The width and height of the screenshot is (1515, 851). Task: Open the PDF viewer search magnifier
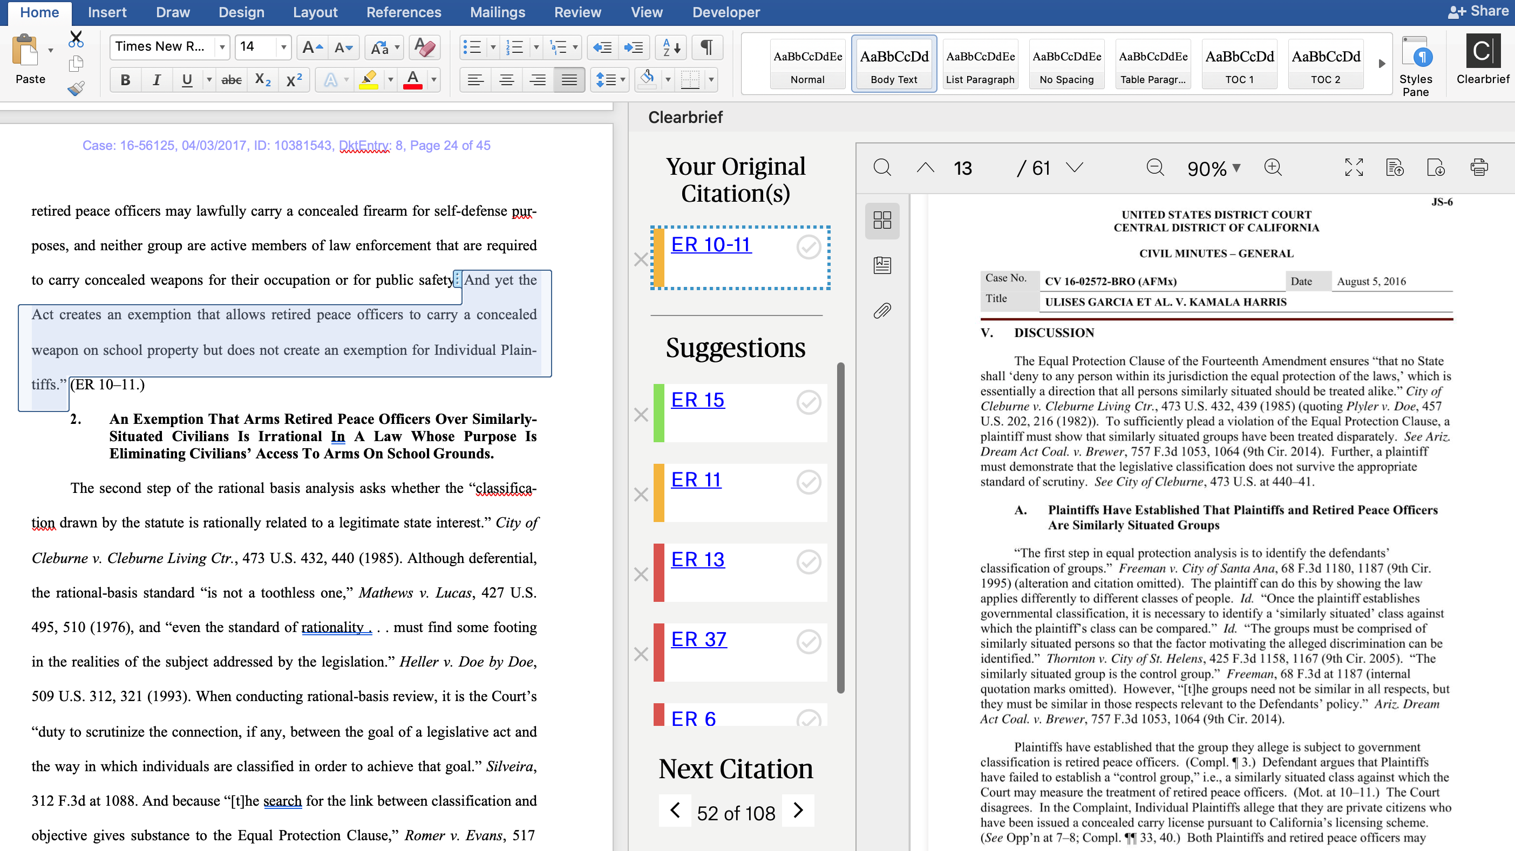(x=882, y=168)
